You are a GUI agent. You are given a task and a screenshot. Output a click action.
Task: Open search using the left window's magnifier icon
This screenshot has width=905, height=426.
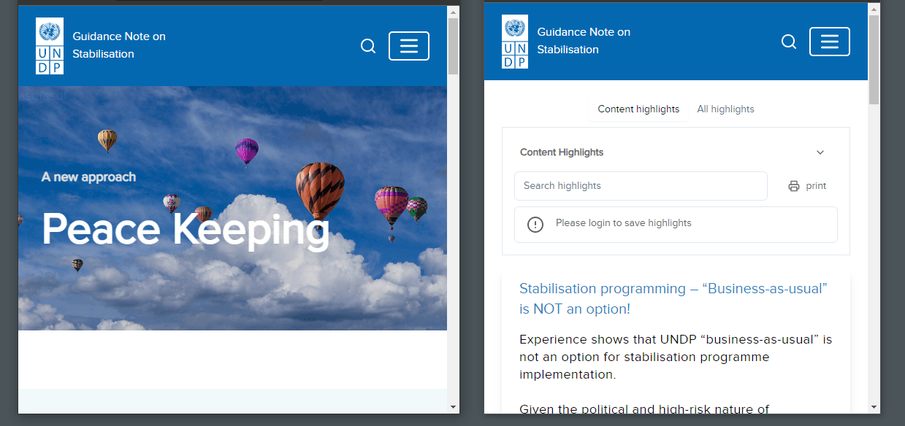pos(368,46)
